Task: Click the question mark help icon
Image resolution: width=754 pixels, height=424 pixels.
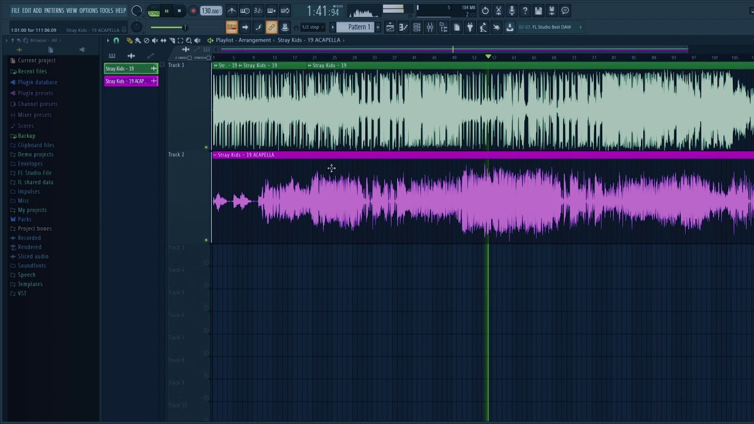Action: (525, 11)
